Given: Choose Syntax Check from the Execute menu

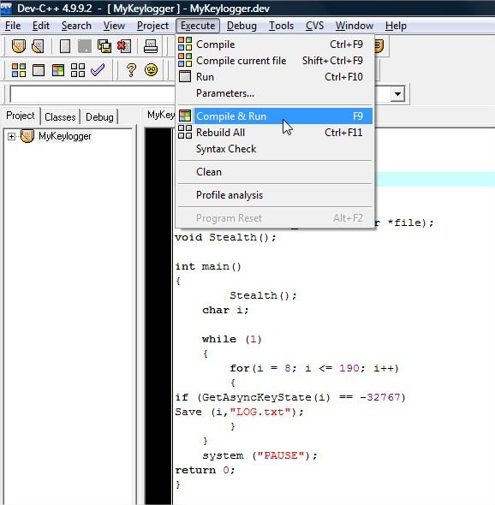Looking at the screenshot, I should [x=275, y=149].
